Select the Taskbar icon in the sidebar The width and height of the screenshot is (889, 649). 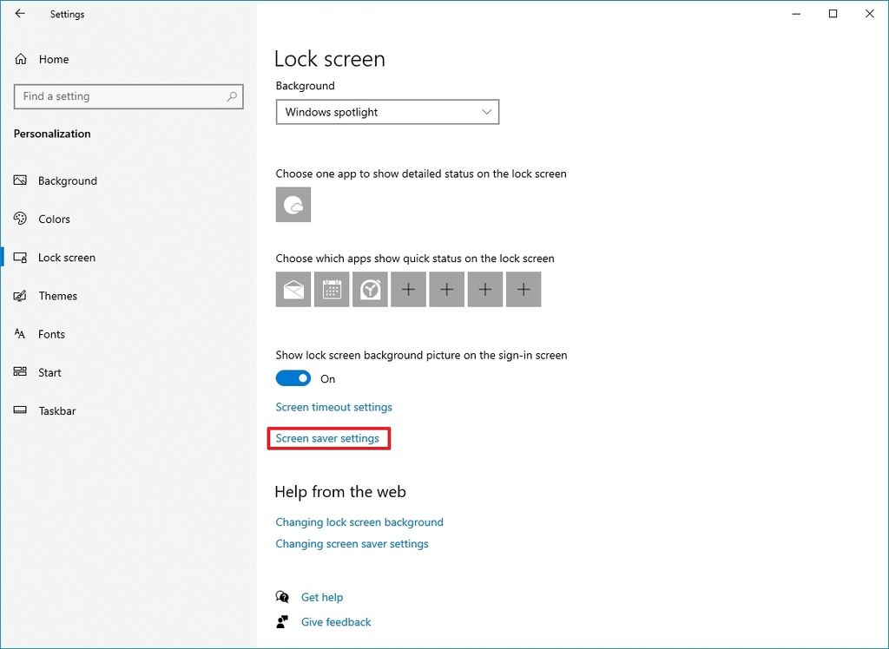[20, 410]
